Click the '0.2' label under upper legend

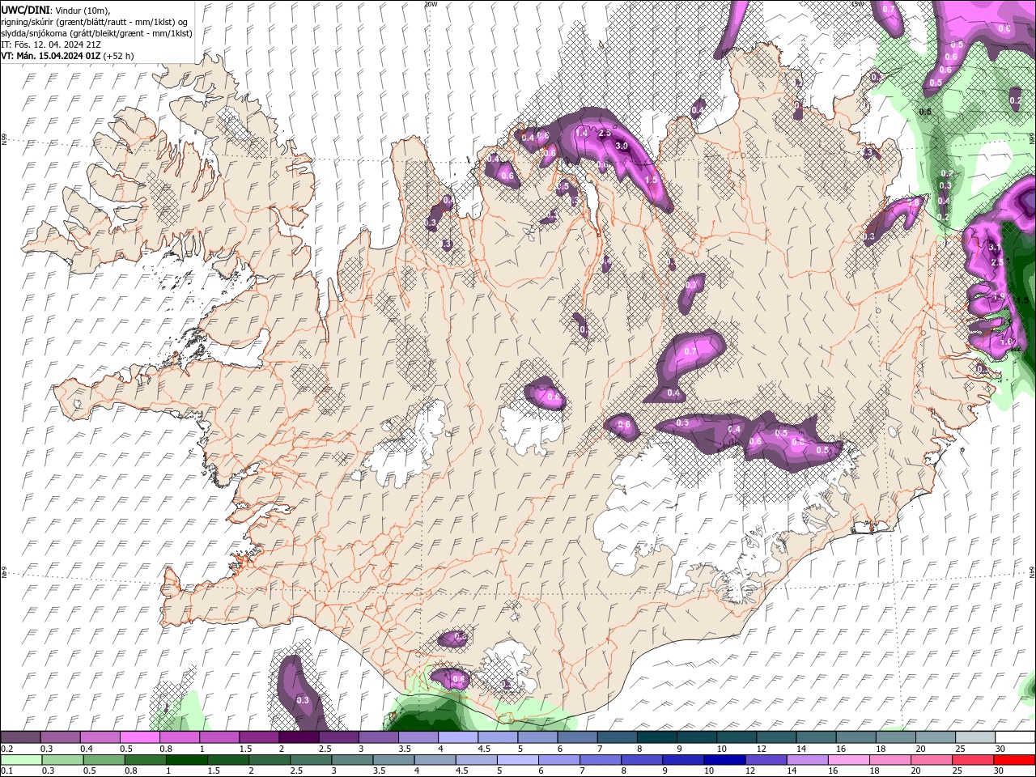(x=6, y=749)
